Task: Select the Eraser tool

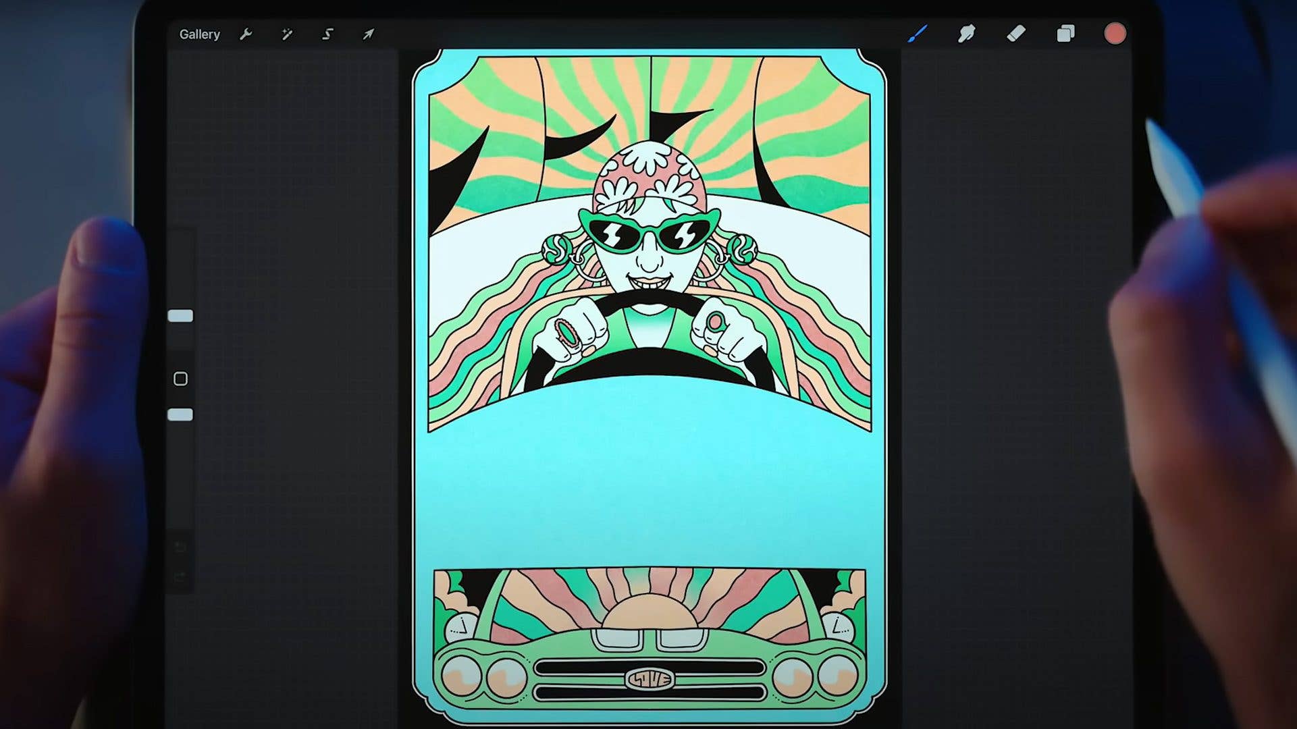Action: 1015,34
